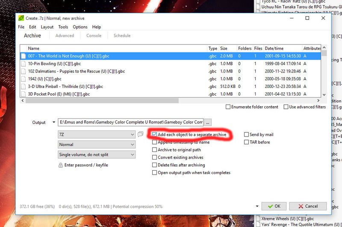The width and height of the screenshot is (342, 227).
Task: Switch to the Advanced tab
Action: coord(65,36)
